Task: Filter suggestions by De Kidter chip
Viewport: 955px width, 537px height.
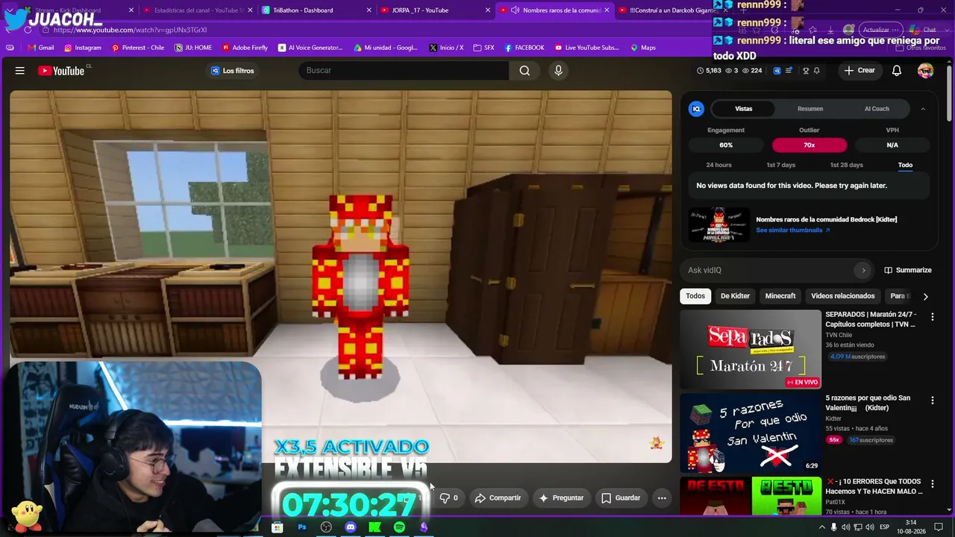Action: 735,296
